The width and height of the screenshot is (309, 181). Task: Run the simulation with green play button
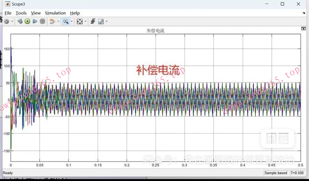click(x=27, y=22)
